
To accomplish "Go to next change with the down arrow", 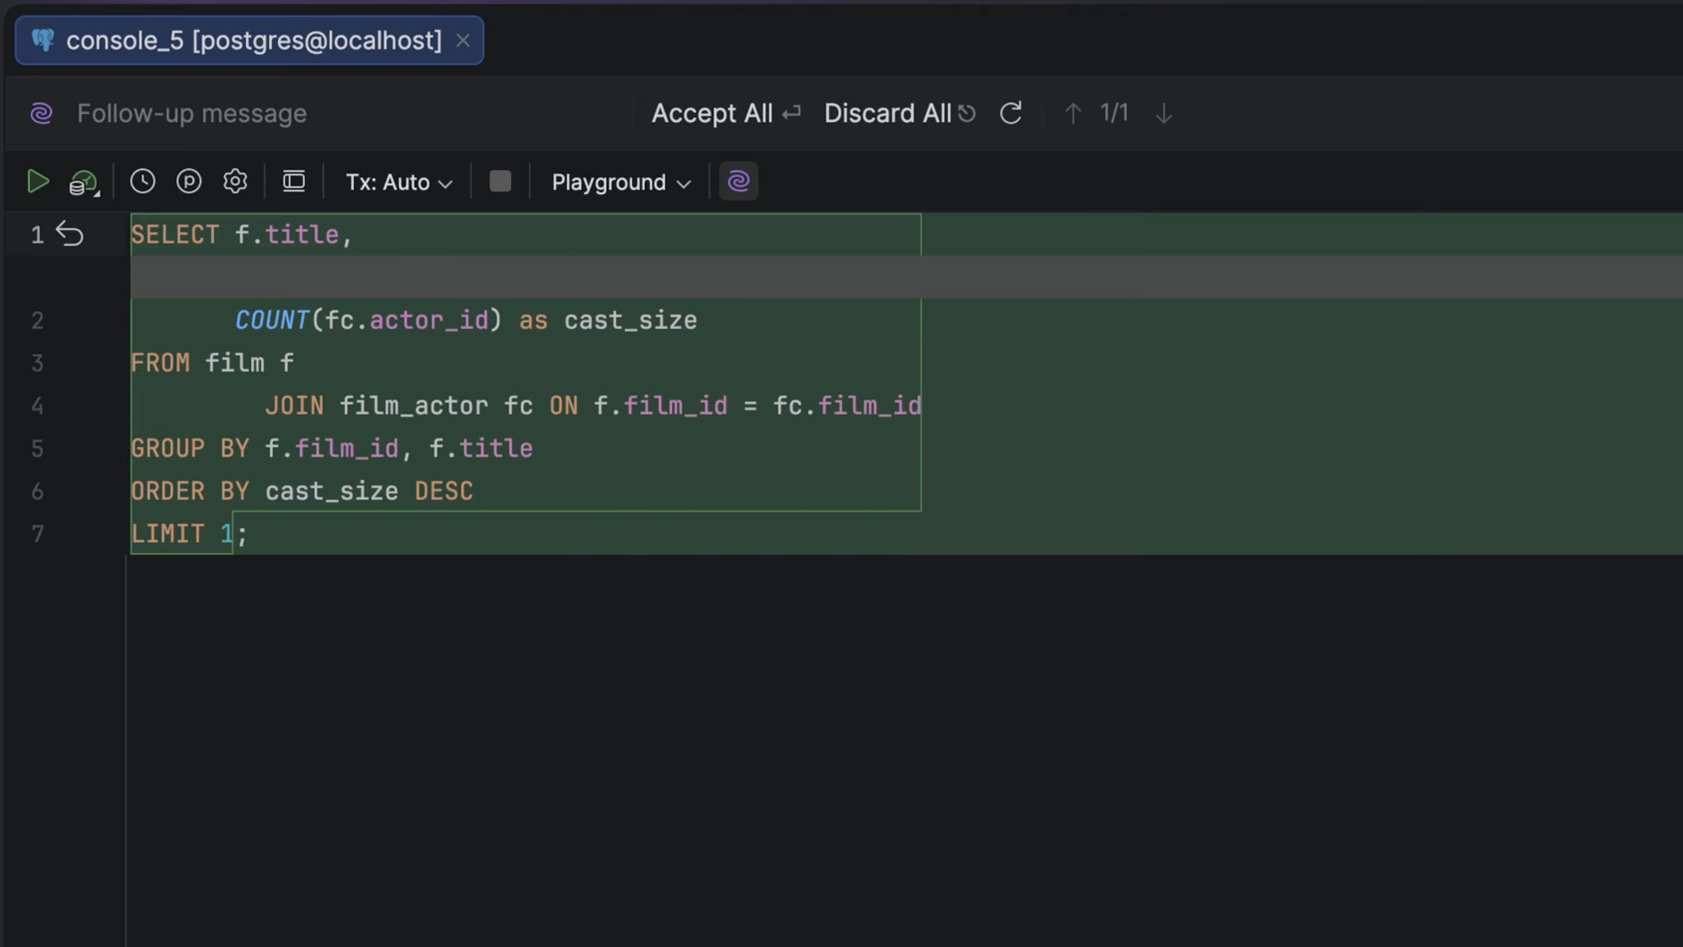I will (x=1164, y=113).
